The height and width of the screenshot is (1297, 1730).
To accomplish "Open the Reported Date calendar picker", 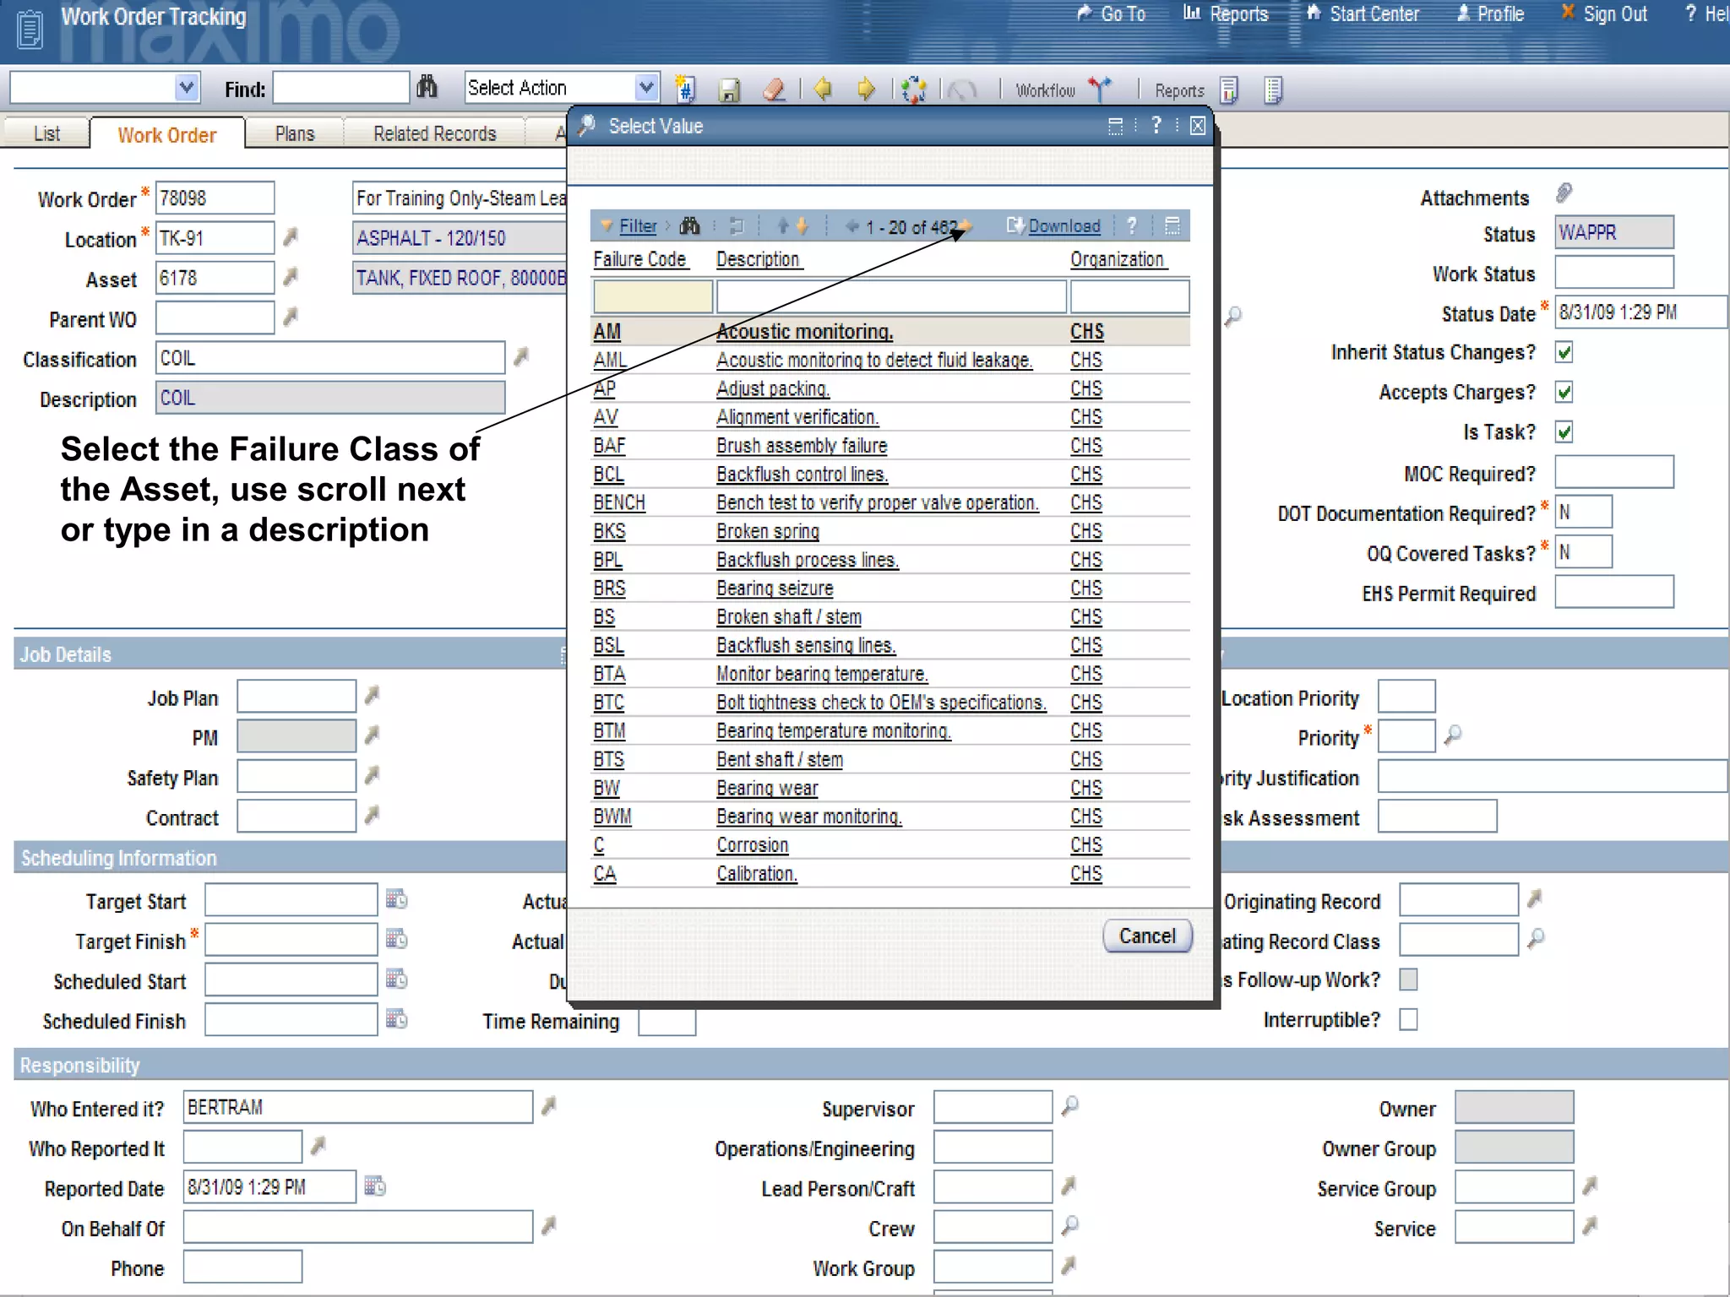I will point(375,1186).
